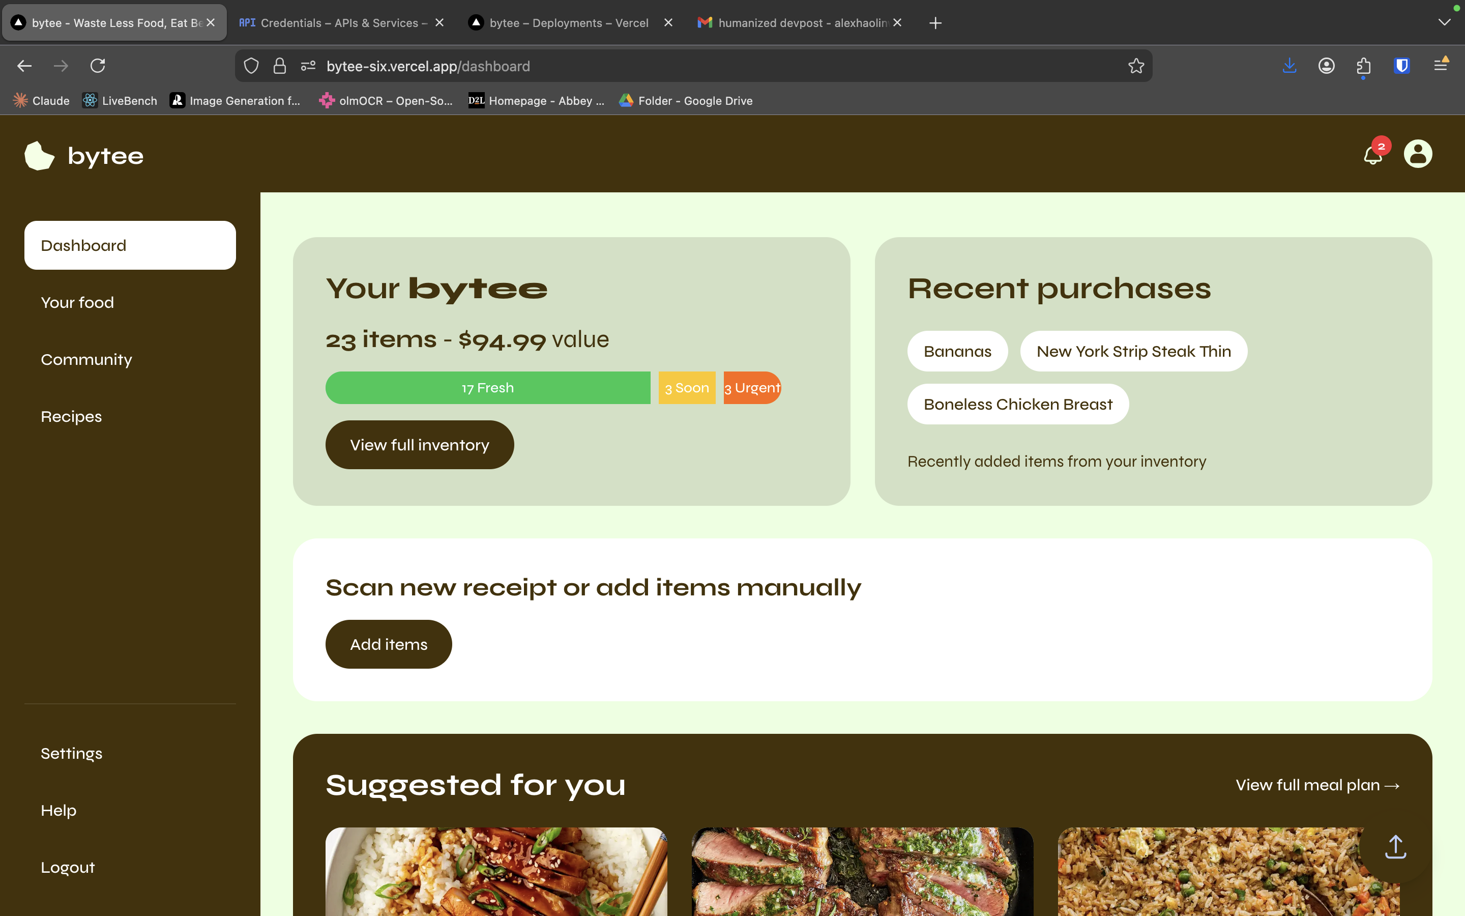Bookmark page with the star icon
Viewport: 1465px width, 916px height.
(1136, 66)
